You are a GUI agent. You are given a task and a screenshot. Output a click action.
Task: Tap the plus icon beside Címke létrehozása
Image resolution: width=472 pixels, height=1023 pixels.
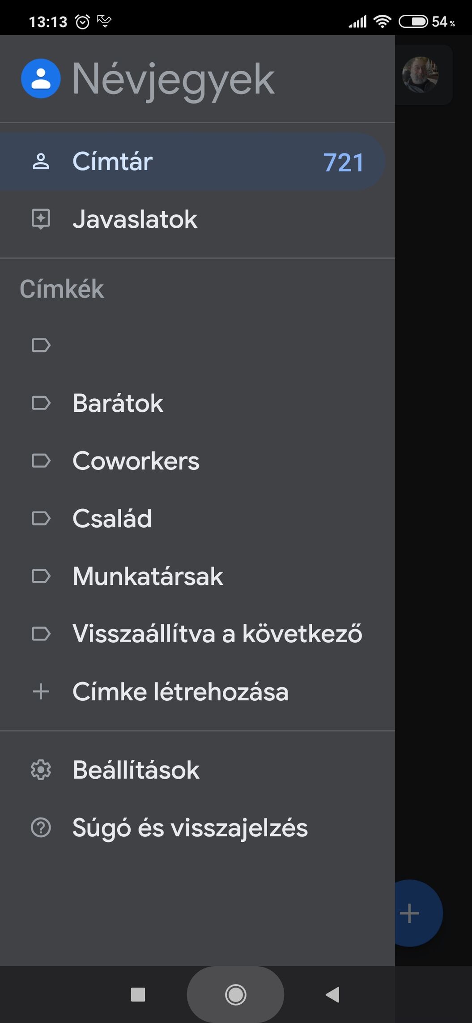point(41,691)
